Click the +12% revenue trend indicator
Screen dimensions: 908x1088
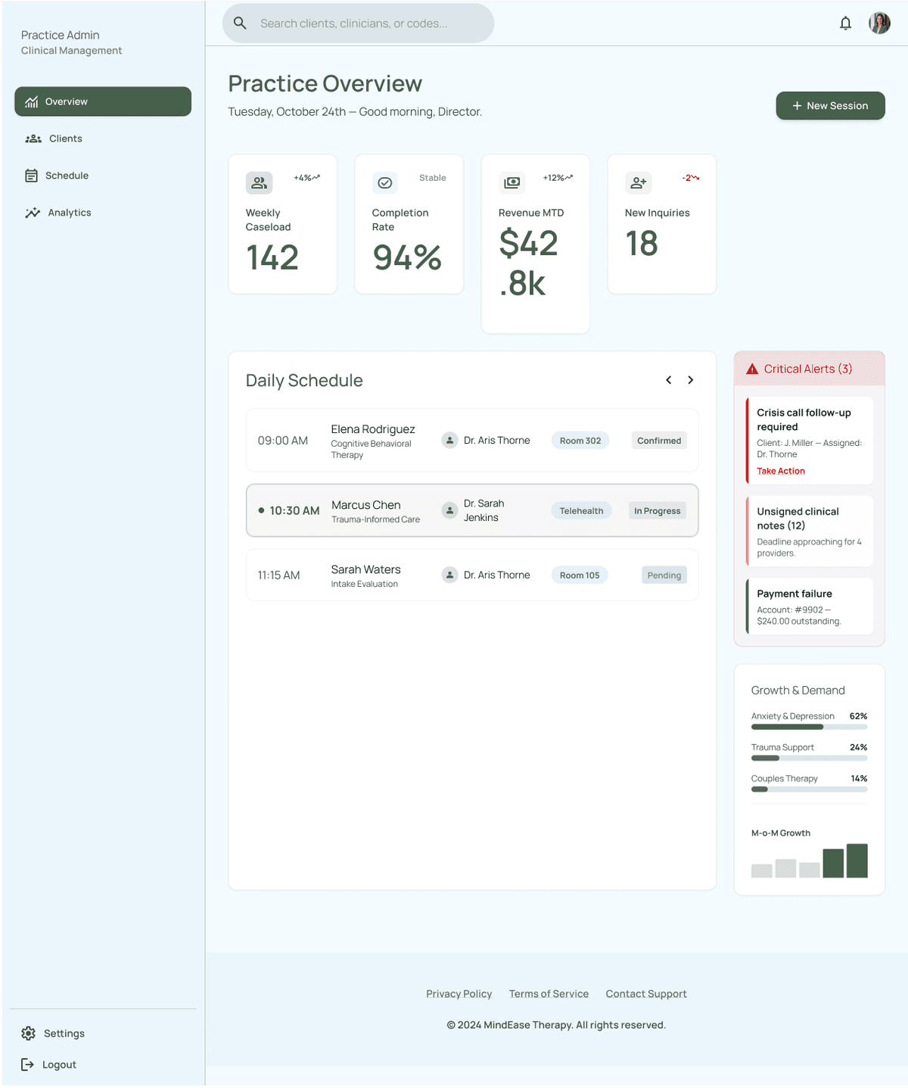[x=558, y=178]
